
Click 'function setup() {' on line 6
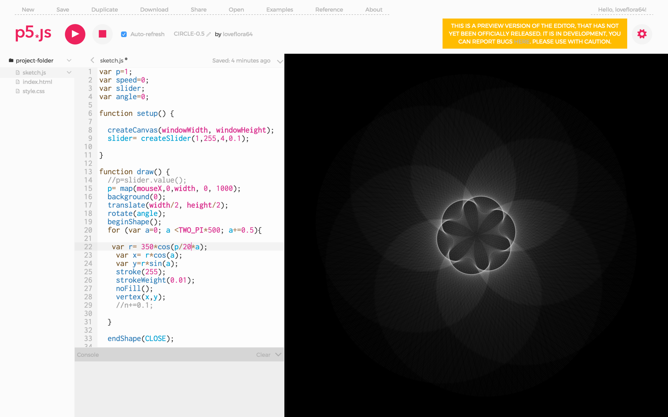pyautogui.click(x=137, y=113)
